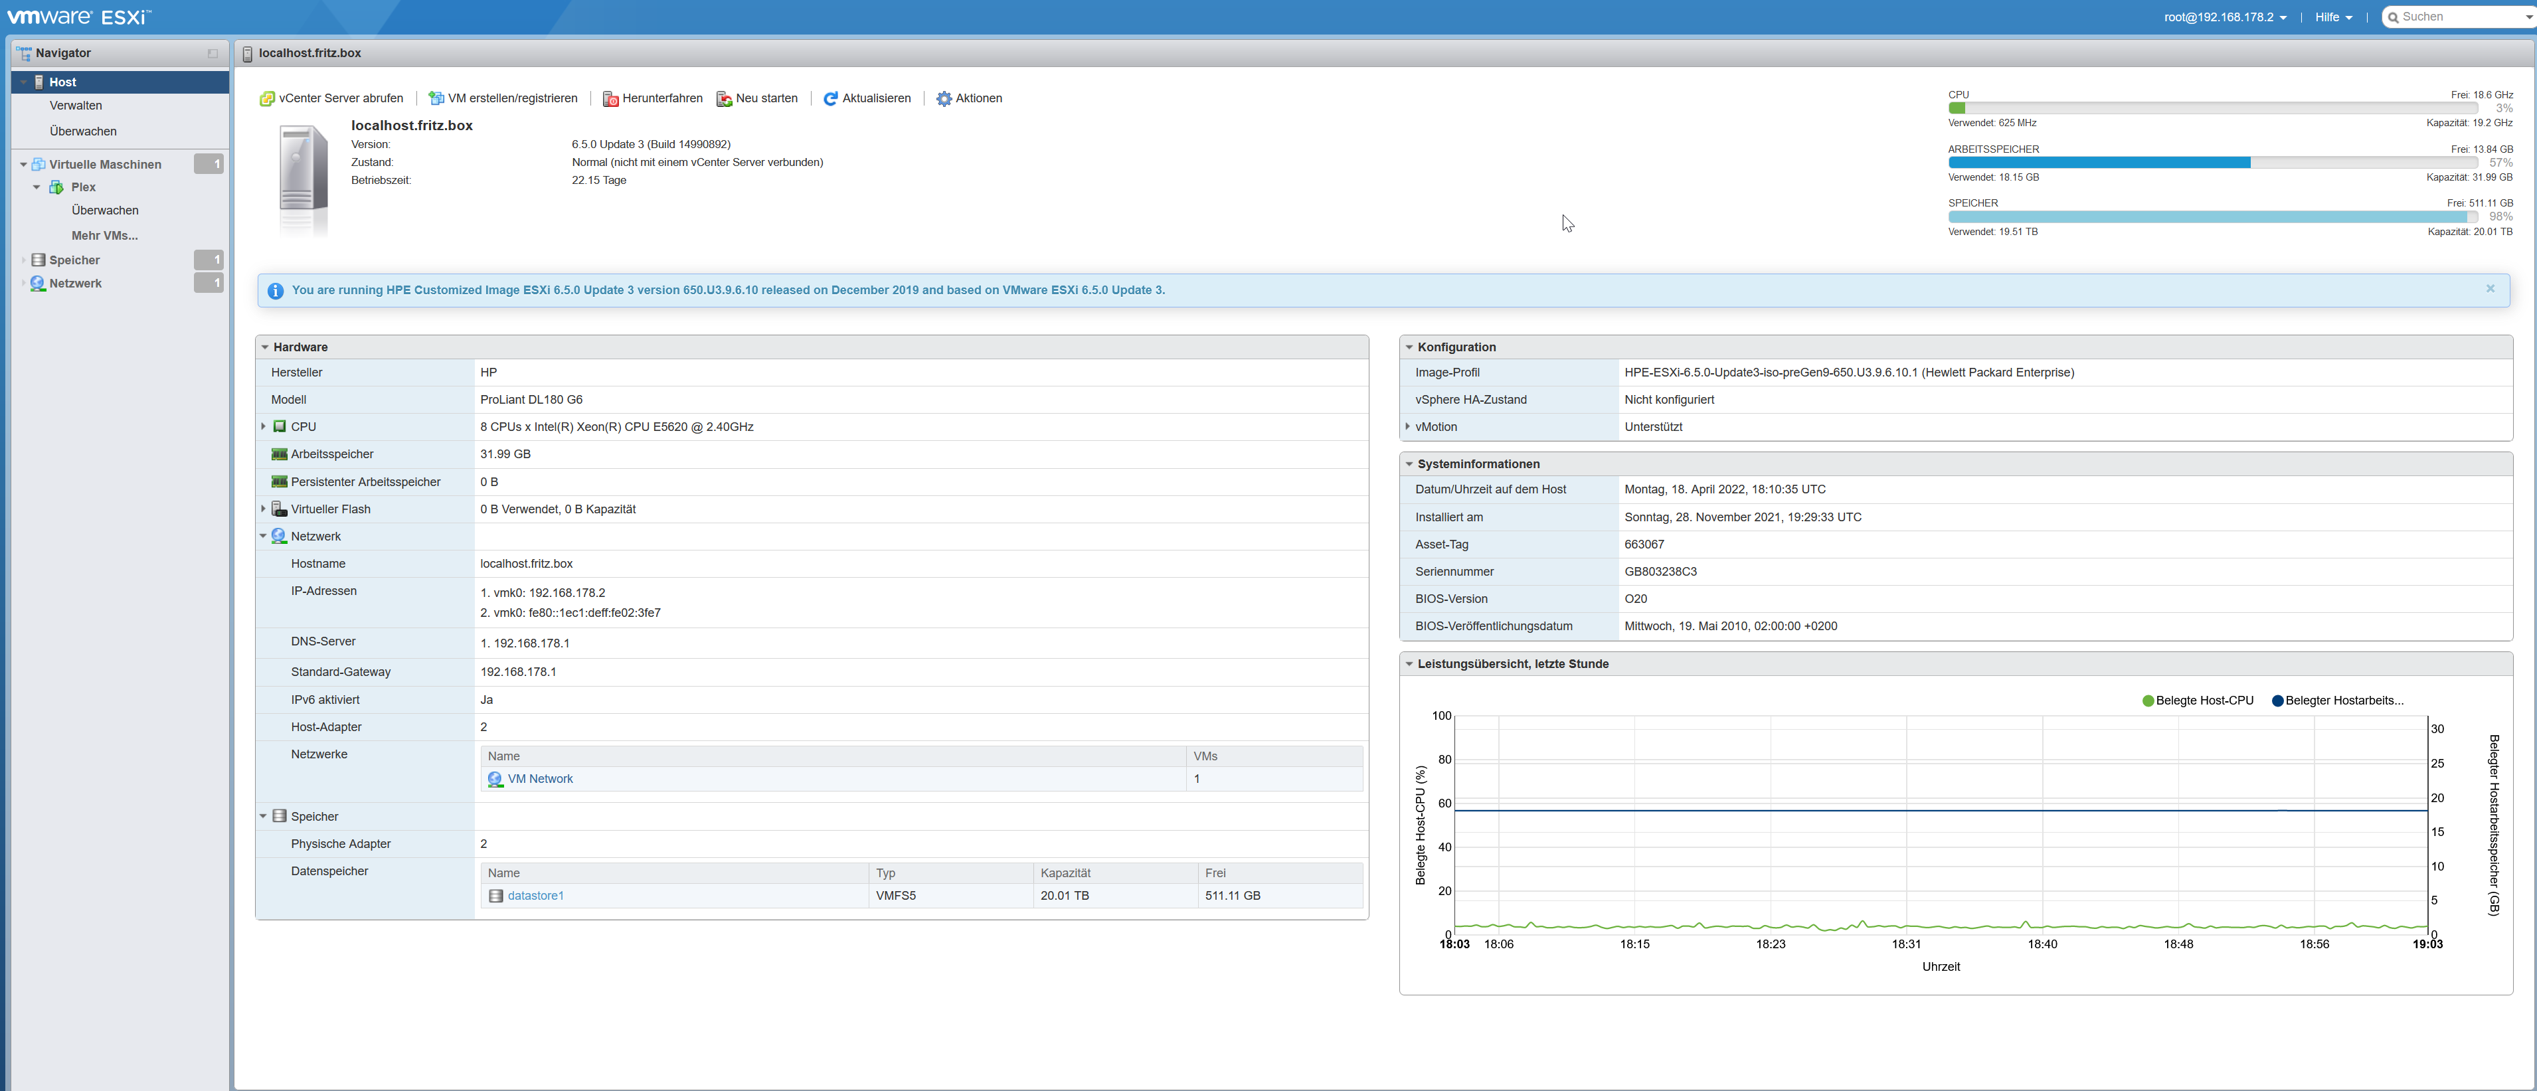This screenshot has height=1091, width=2537.
Task: Click the Netzwerk globe icon in Navigator
Action: (39, 284)
